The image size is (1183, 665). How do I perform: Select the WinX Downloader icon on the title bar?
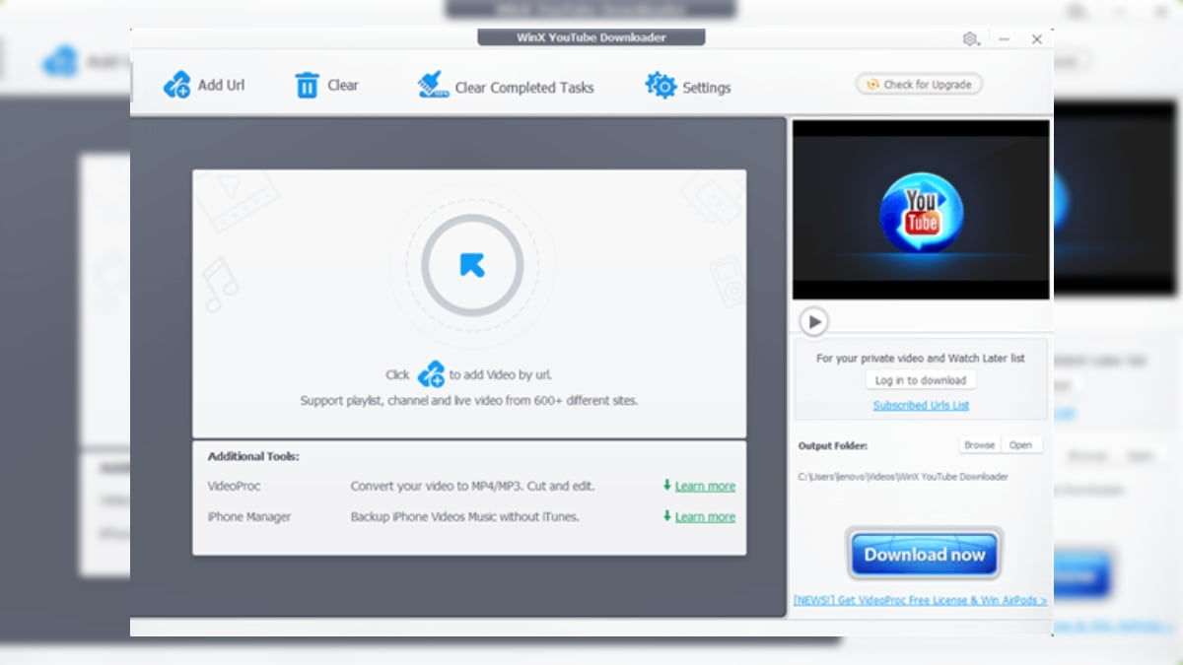(x=591, y=37)
